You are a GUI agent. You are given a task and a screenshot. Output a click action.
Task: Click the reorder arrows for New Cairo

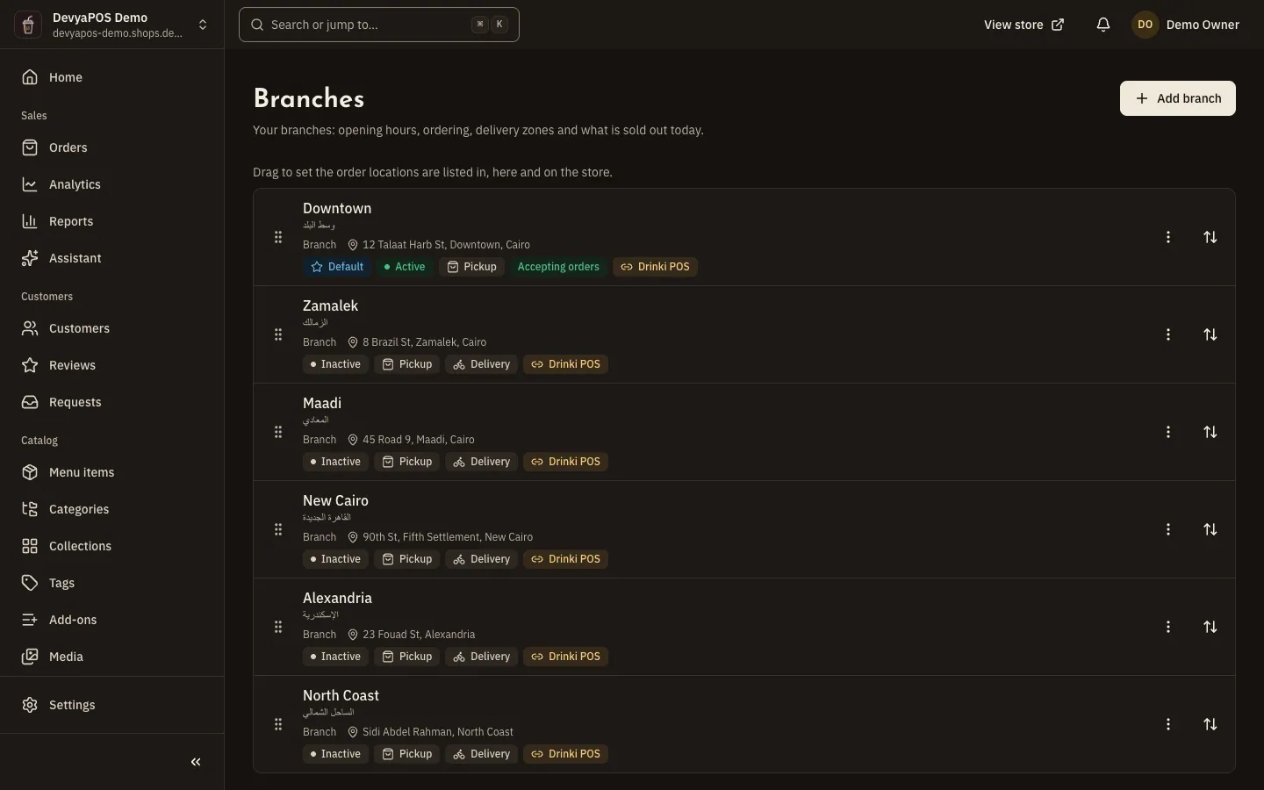tap(1210, 529)
